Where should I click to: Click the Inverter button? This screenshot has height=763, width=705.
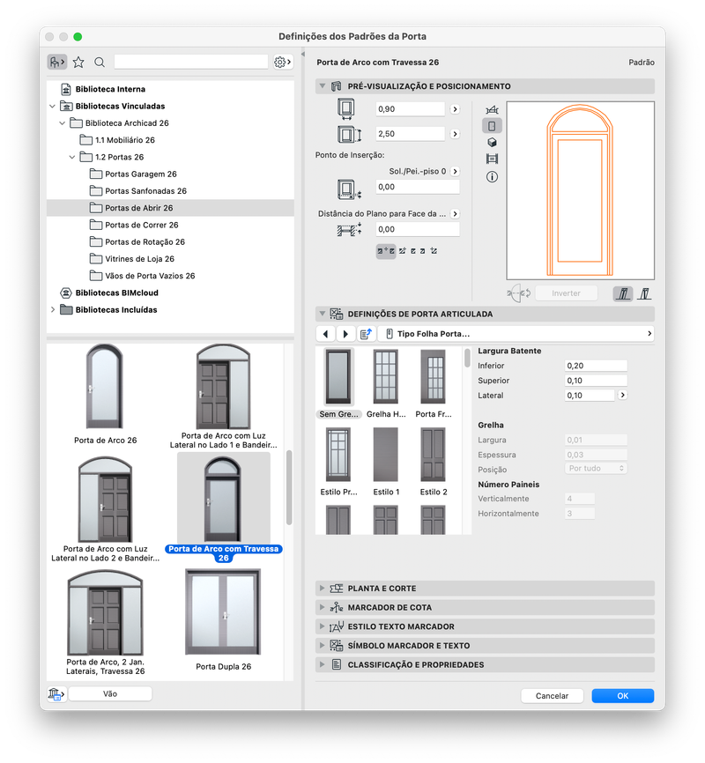[x=566, y=293]
